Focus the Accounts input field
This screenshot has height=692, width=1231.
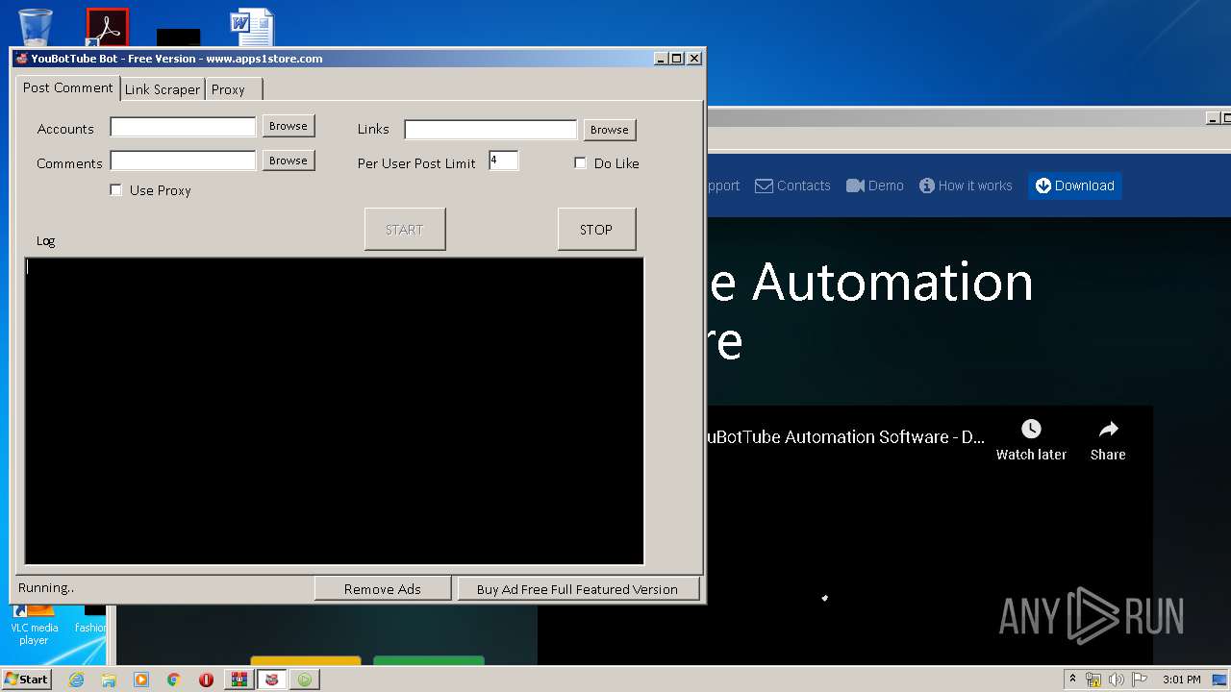point(183,127)
